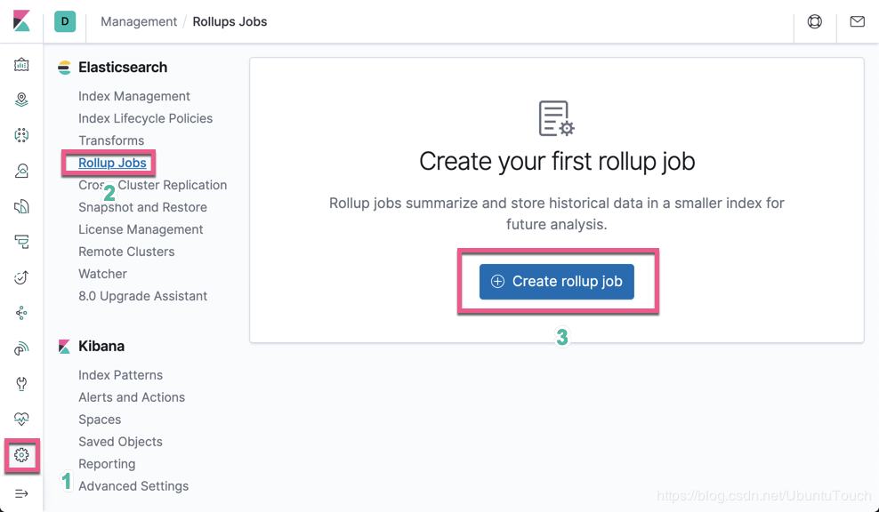Open the SIEM sidebar icon
The width and height of the screenshot is (879, 512).
21,349
